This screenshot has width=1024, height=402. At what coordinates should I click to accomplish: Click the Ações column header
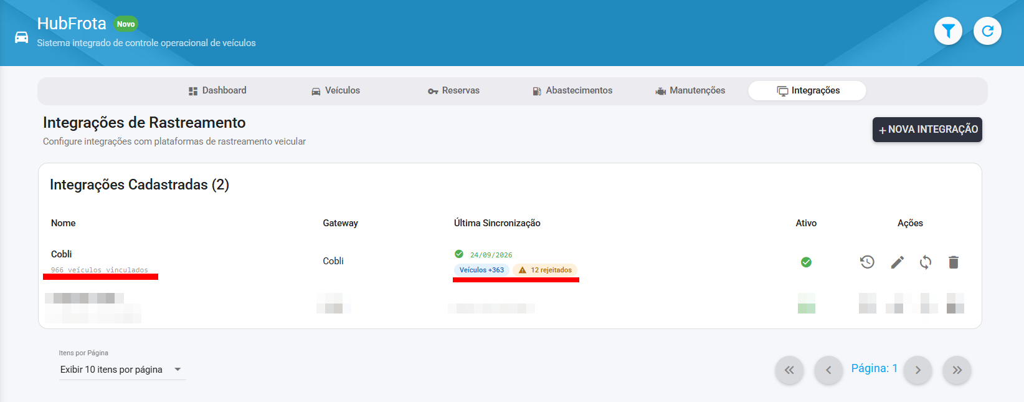tap(910, 223)
